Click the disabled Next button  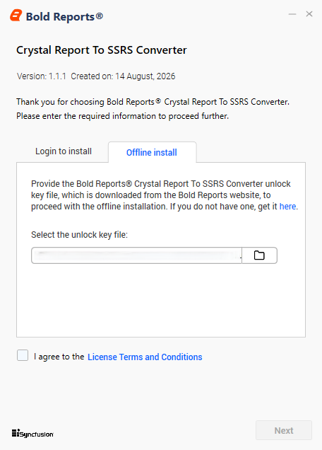[284, 430]
